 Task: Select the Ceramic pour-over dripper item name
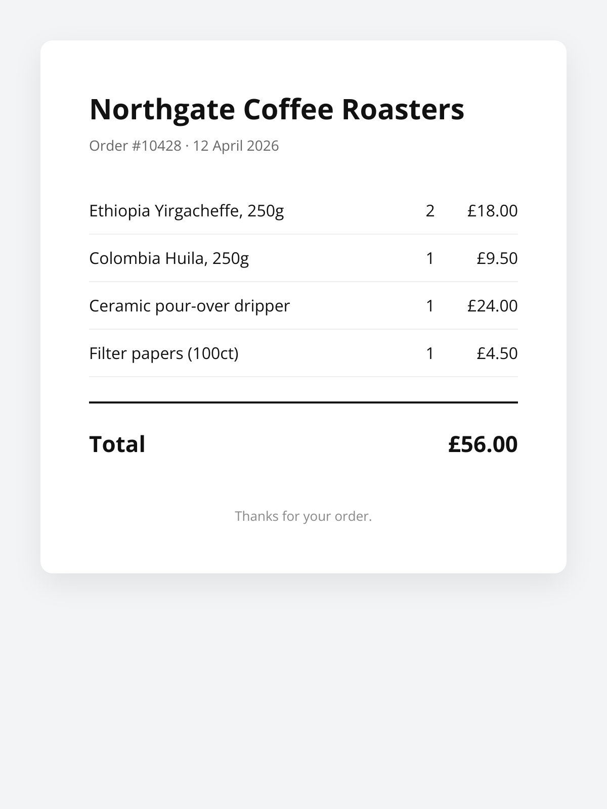[x=189, y=306]
